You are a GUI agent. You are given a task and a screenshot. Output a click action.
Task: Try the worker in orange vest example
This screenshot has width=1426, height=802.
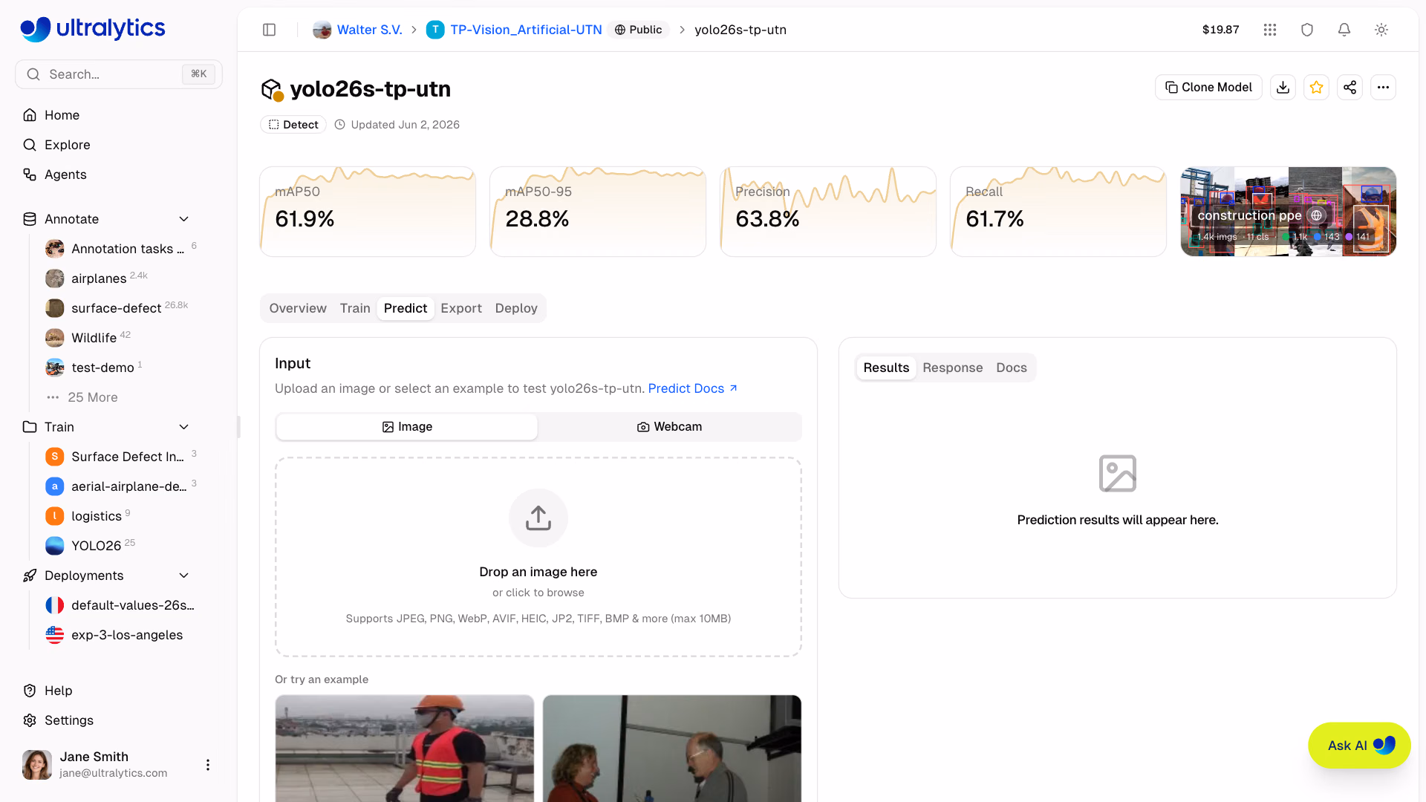click(405, 748)
